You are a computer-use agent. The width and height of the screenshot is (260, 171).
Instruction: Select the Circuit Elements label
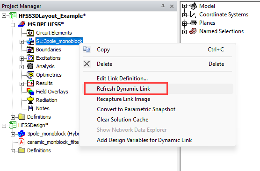coord(54,33)
